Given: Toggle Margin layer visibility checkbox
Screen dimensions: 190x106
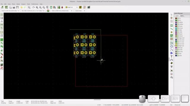Looking at the screenshot, I should [178, 48].
